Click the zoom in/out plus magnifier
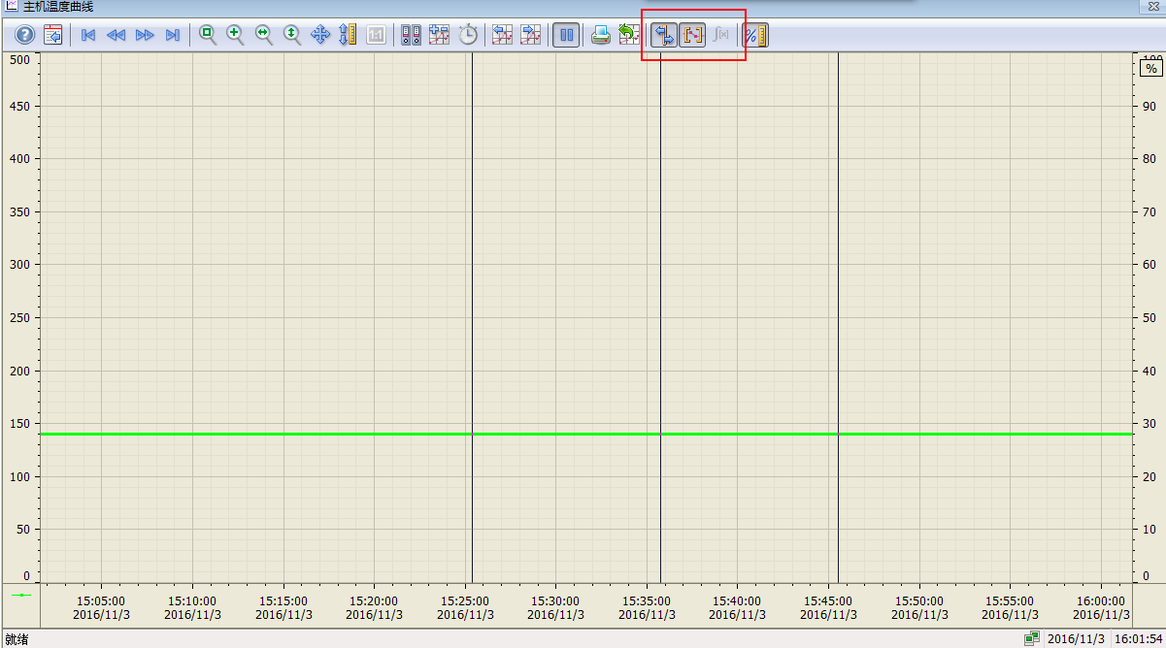Viewport: 1166px width, 648px height. (235, 36)
